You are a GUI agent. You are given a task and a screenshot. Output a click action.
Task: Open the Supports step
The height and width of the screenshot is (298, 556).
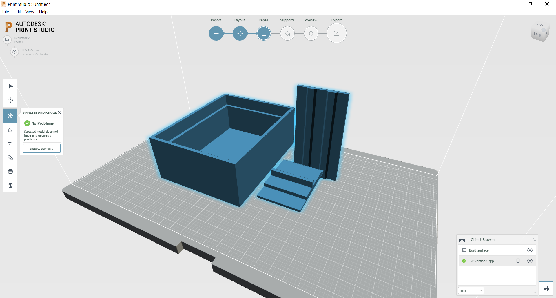pos(287,33)
